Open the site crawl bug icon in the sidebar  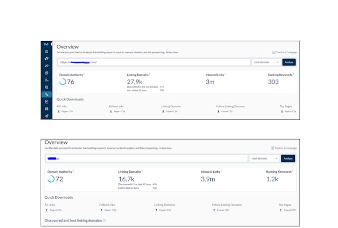47,109
